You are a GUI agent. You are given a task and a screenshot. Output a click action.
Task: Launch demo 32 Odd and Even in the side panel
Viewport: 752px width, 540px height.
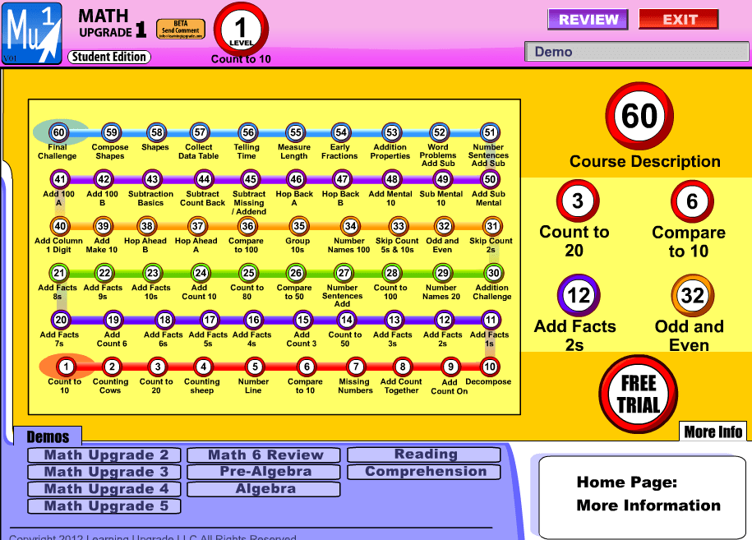[693, 296]
